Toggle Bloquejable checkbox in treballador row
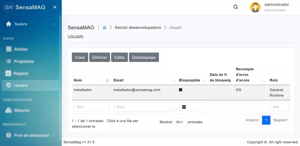 (180, 90)
